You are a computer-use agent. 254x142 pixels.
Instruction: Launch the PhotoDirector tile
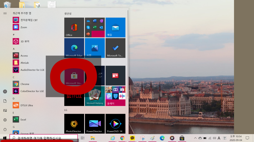coord(74,124)
